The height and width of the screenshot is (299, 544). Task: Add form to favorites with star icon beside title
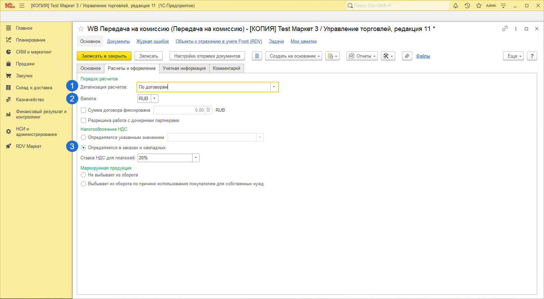point(81,29)
